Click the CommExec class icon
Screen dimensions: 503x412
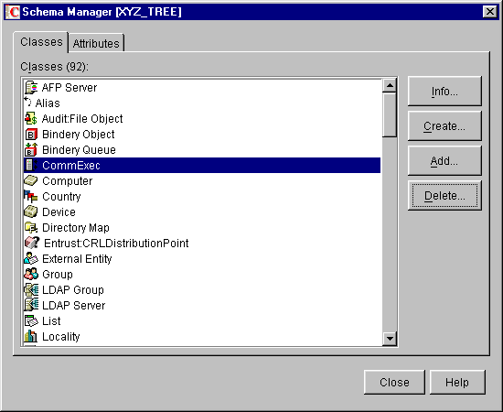[x=31, y=165]
